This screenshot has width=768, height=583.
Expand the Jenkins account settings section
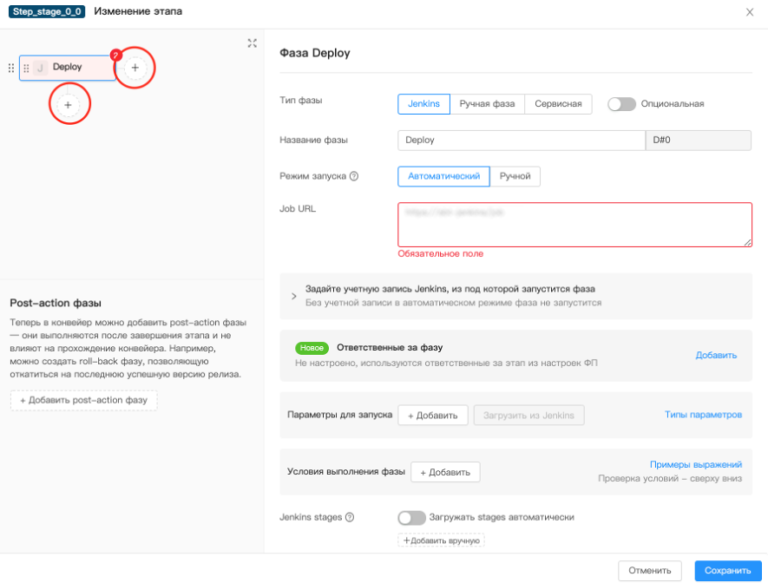coord(293,296)
